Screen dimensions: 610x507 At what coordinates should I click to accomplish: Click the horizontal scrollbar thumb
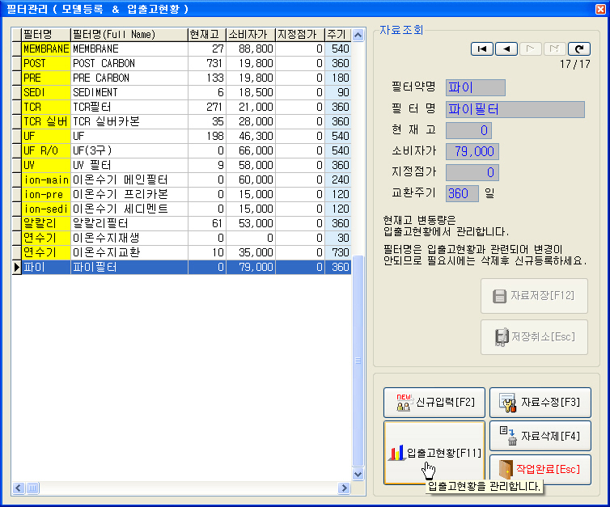32,488
